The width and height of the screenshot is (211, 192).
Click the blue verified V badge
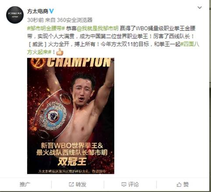(x=51, y=11)
